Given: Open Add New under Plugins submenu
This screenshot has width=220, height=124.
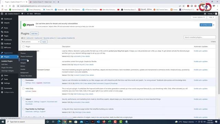Looking at the screenshot, I should 4,64.
